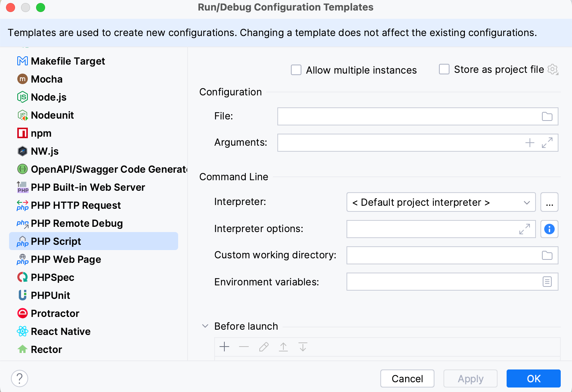The height and width of the screenshot is (392, 572).
Task: Select the PHP Built-in Web Server name
Action: click(x=88, y=187)
